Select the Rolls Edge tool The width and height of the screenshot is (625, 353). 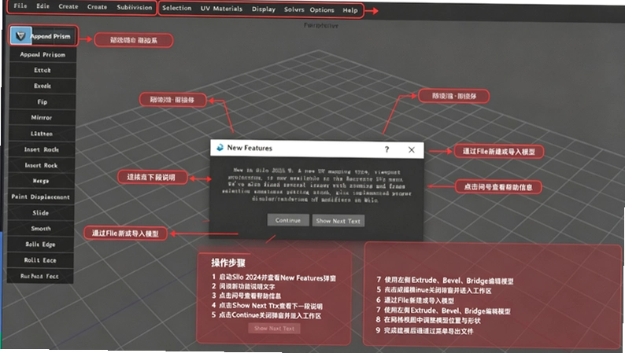[40, 245]
